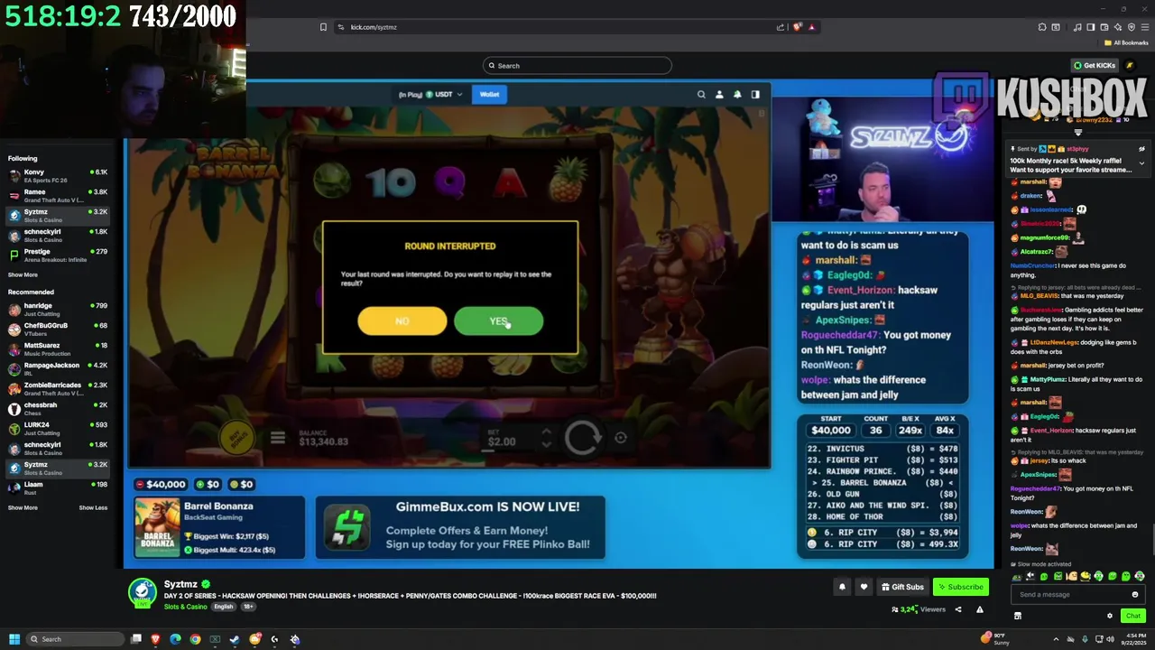Open RampageJackson recommended channel
Image resolution: width=1155 pixels, height=650 pixels.
click(57, 368)
